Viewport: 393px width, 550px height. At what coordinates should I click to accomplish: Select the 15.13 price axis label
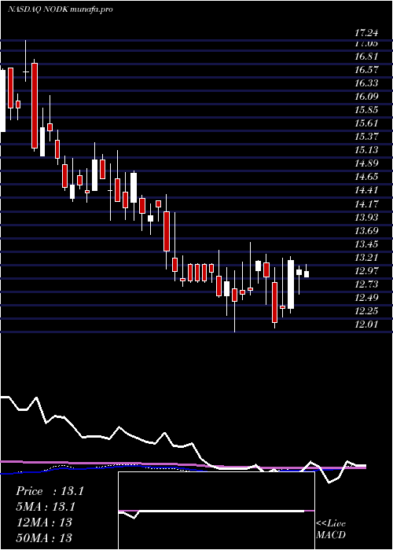click(366, 150)
